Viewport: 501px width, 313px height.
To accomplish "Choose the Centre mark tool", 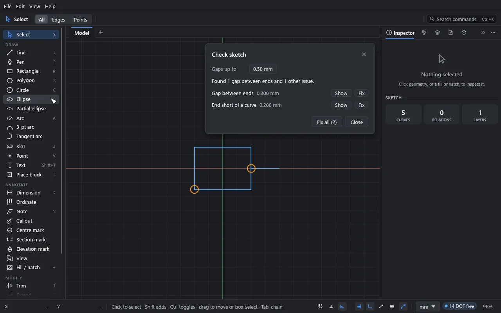I will [31, 230].
